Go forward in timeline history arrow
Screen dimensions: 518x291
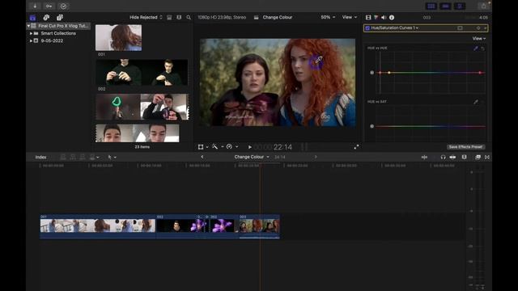click(316, 157)
